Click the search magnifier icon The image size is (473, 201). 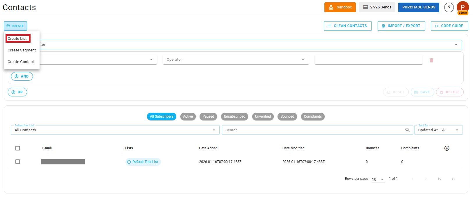tap(407, 130)
